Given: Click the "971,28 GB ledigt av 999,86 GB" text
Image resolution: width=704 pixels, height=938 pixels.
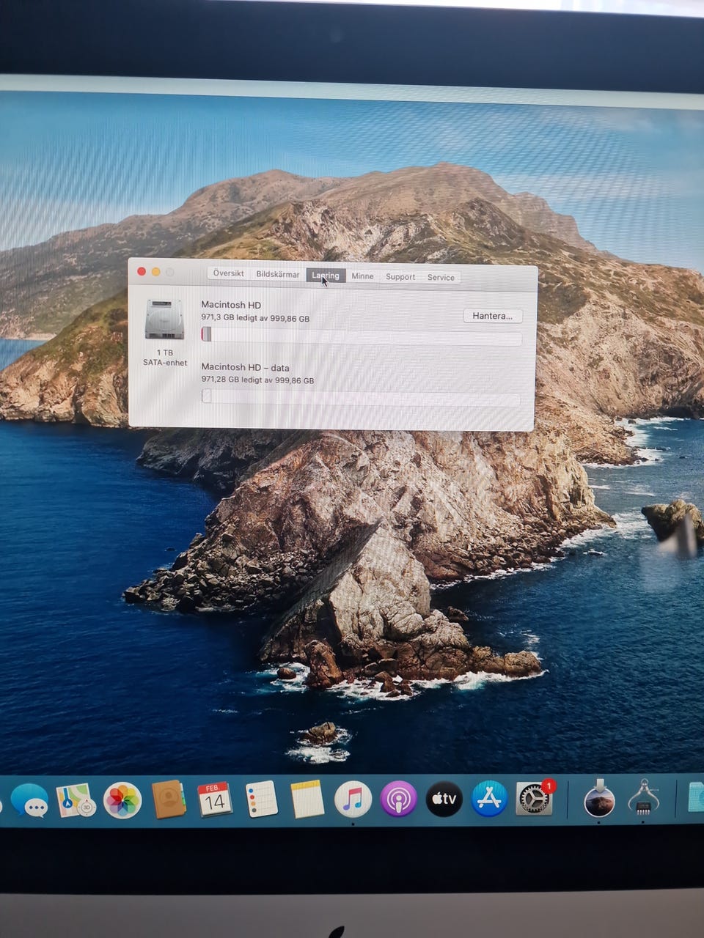Looking at the screenshot, I should [x=257, y=380].
